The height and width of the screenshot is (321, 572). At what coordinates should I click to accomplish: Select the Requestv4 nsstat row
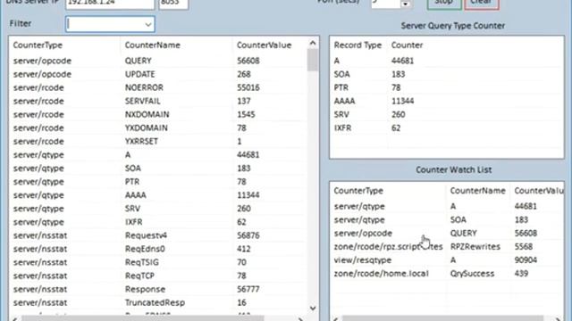tap(158, 235)
